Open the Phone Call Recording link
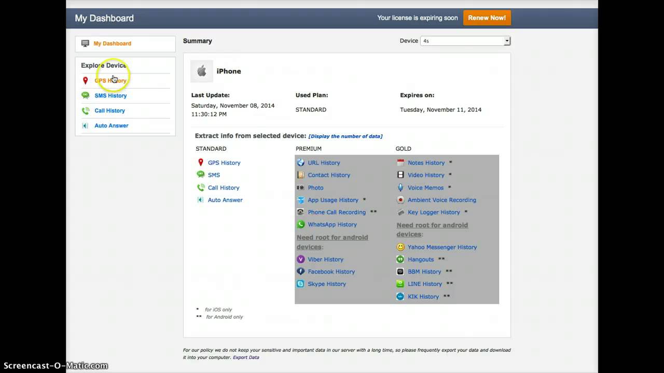 pos(337,212)
